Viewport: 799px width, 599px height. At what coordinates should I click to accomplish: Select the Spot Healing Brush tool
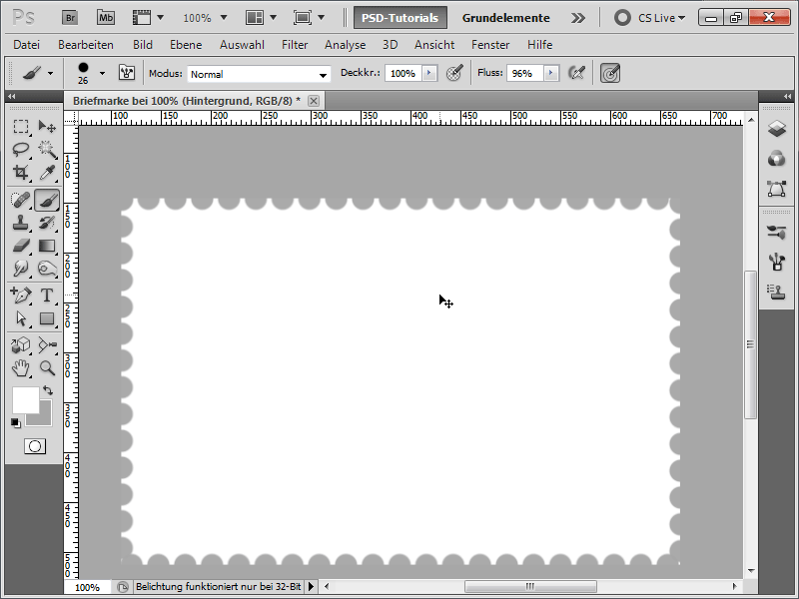tap(21, 200)
